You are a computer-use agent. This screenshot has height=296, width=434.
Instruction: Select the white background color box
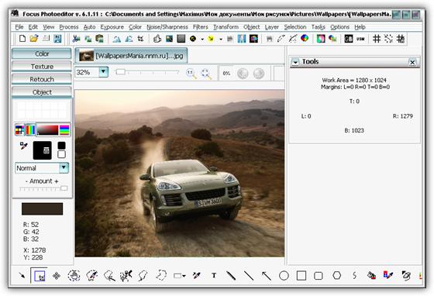(61, 154)
